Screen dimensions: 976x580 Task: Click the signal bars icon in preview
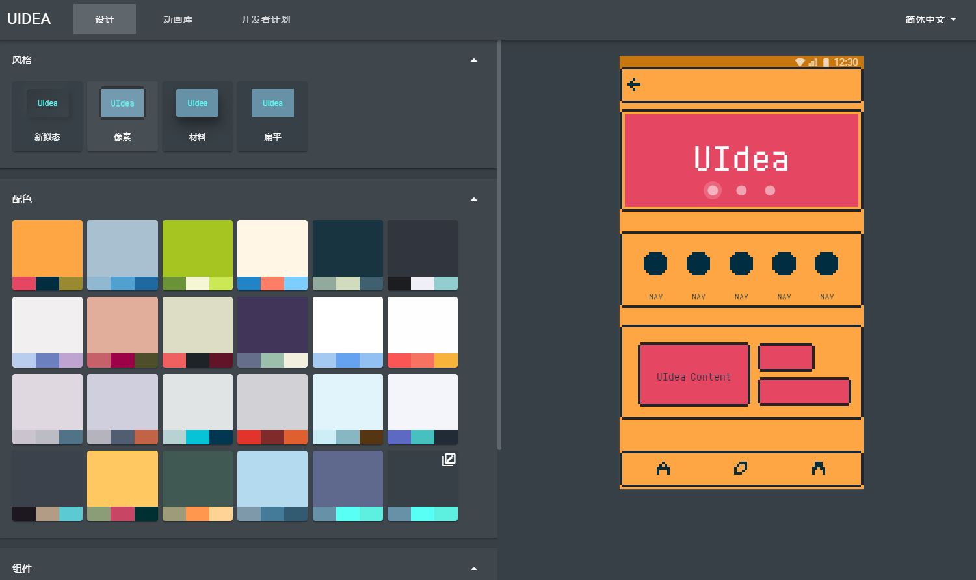point(813,62)
